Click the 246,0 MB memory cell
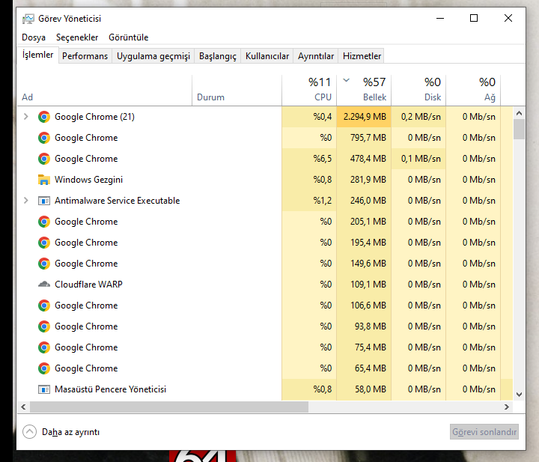Screen dimensions: 539x462 click(364, 201)
